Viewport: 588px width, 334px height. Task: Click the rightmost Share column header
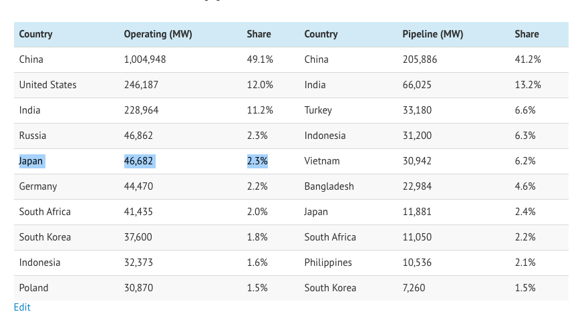click(527, 34)
